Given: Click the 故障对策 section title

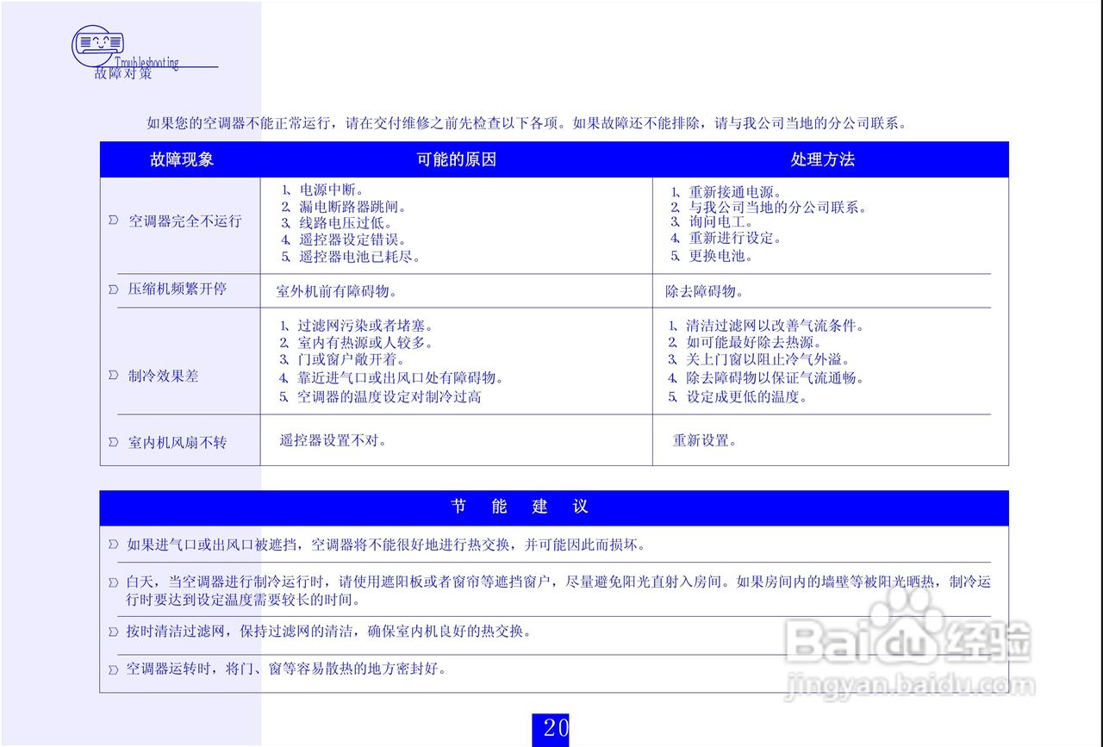Looking at the screenshot, I should coord(123,74).
